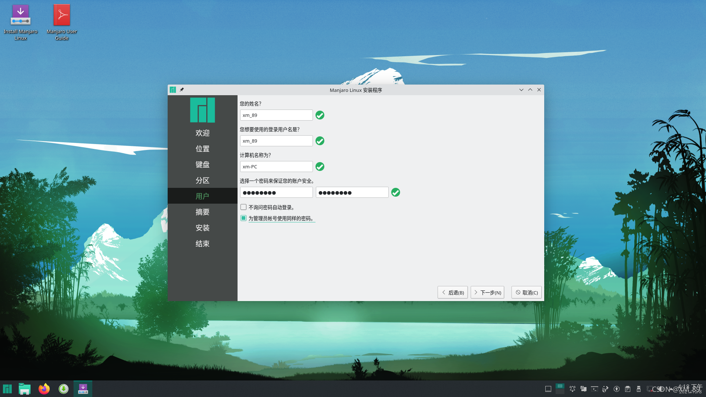Screen dimensions: 706x397
Task: Go to 安装 (Install) step in sidebar
Action: (203, 228)
